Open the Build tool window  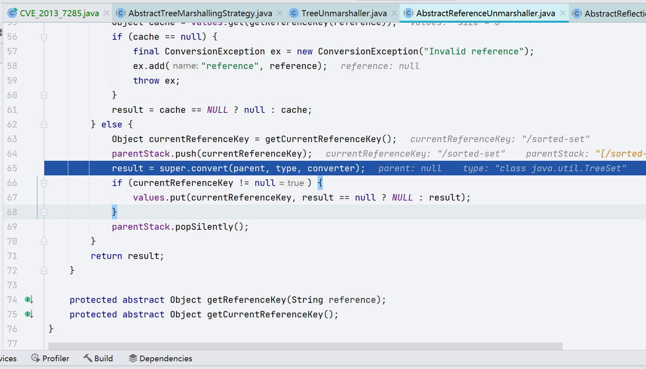(98, 358)
